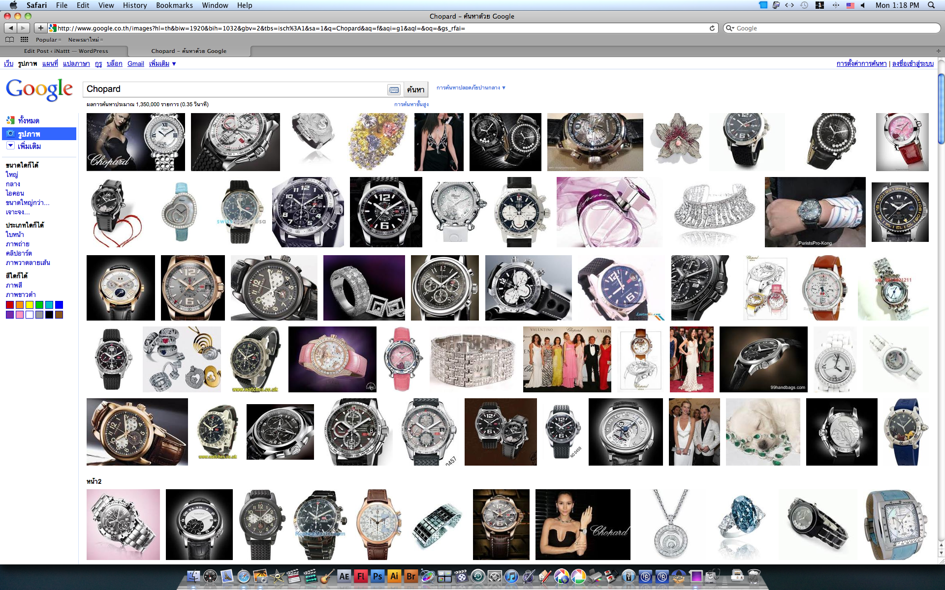
Task: Filter by ใหญ่ large size
Action: [12, 175]
